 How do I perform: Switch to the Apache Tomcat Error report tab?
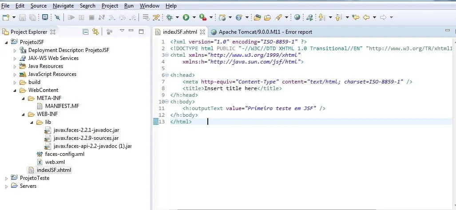click(261, 32)
